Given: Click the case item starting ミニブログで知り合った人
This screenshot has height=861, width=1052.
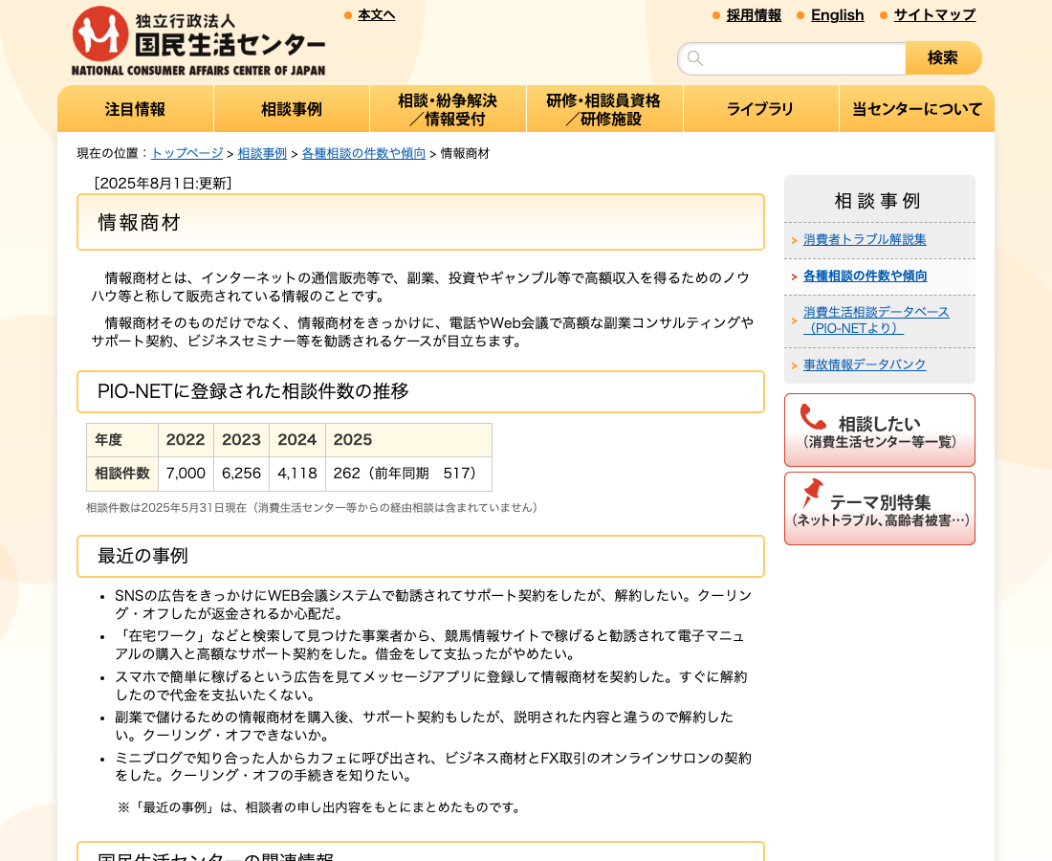Looking at the screenshot, I should point(433,767).
